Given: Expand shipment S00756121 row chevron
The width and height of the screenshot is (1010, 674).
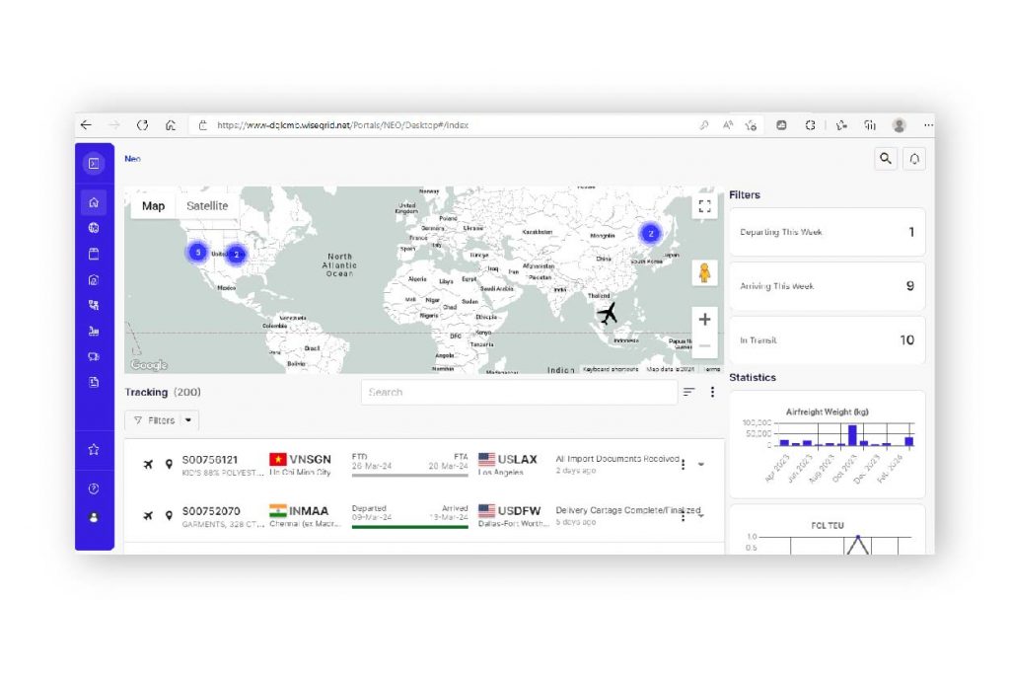Looking at the screenshot, I should point(701,464).
